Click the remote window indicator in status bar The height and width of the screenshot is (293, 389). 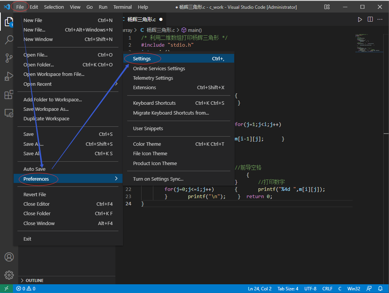tap(6, 288)
